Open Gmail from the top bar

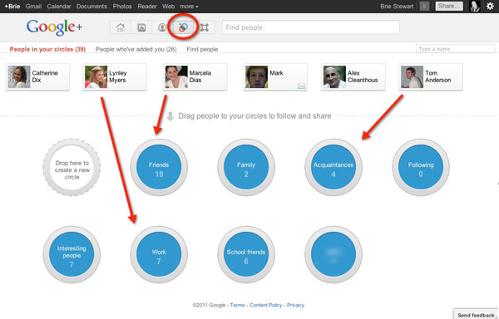33,7
